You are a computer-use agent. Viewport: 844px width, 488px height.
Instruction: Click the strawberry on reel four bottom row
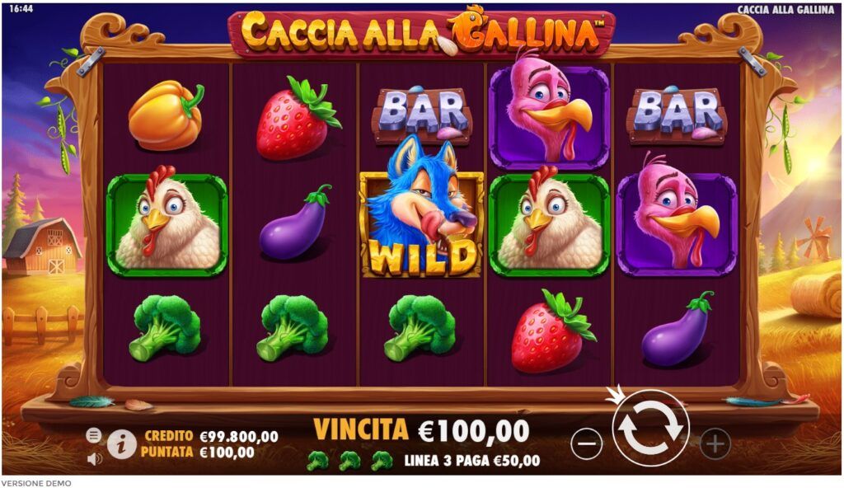pos(552,331)
